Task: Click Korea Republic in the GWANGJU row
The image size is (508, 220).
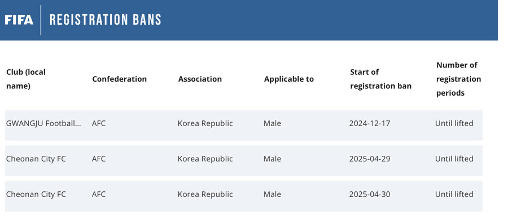Action: click(x=205, y=123)
